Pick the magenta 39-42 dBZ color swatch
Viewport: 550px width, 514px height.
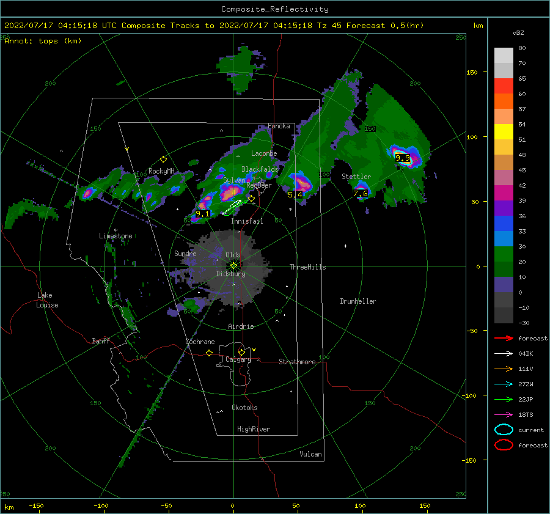[504, 193]
